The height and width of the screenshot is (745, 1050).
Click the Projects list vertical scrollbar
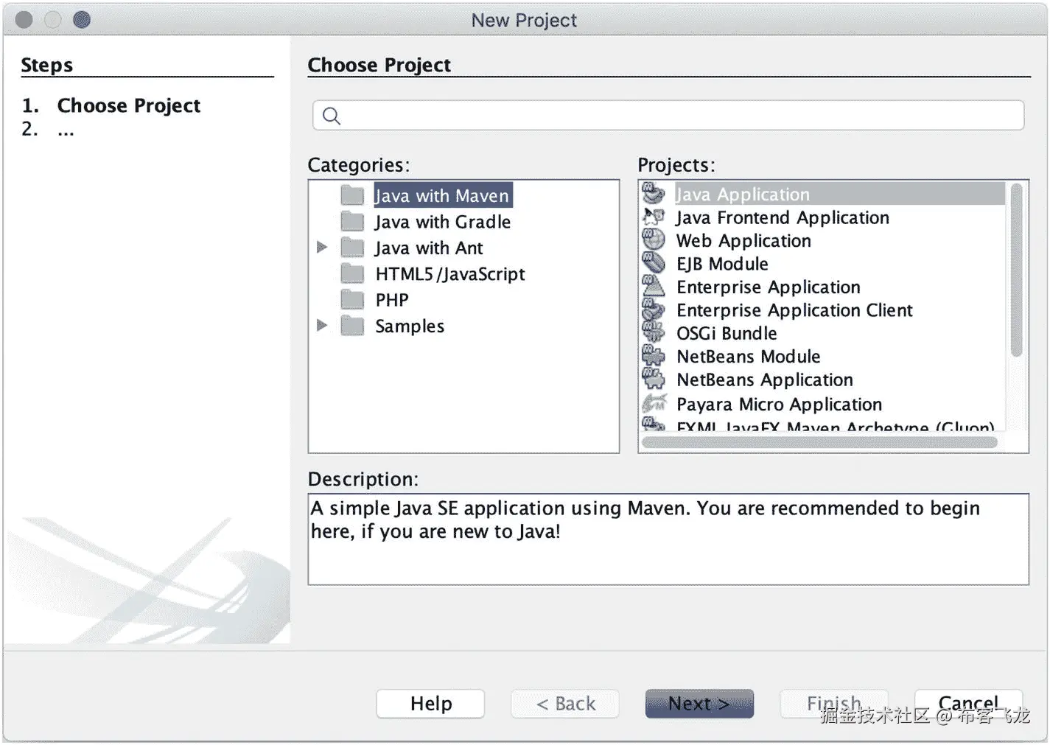[x=1016, y=271]
